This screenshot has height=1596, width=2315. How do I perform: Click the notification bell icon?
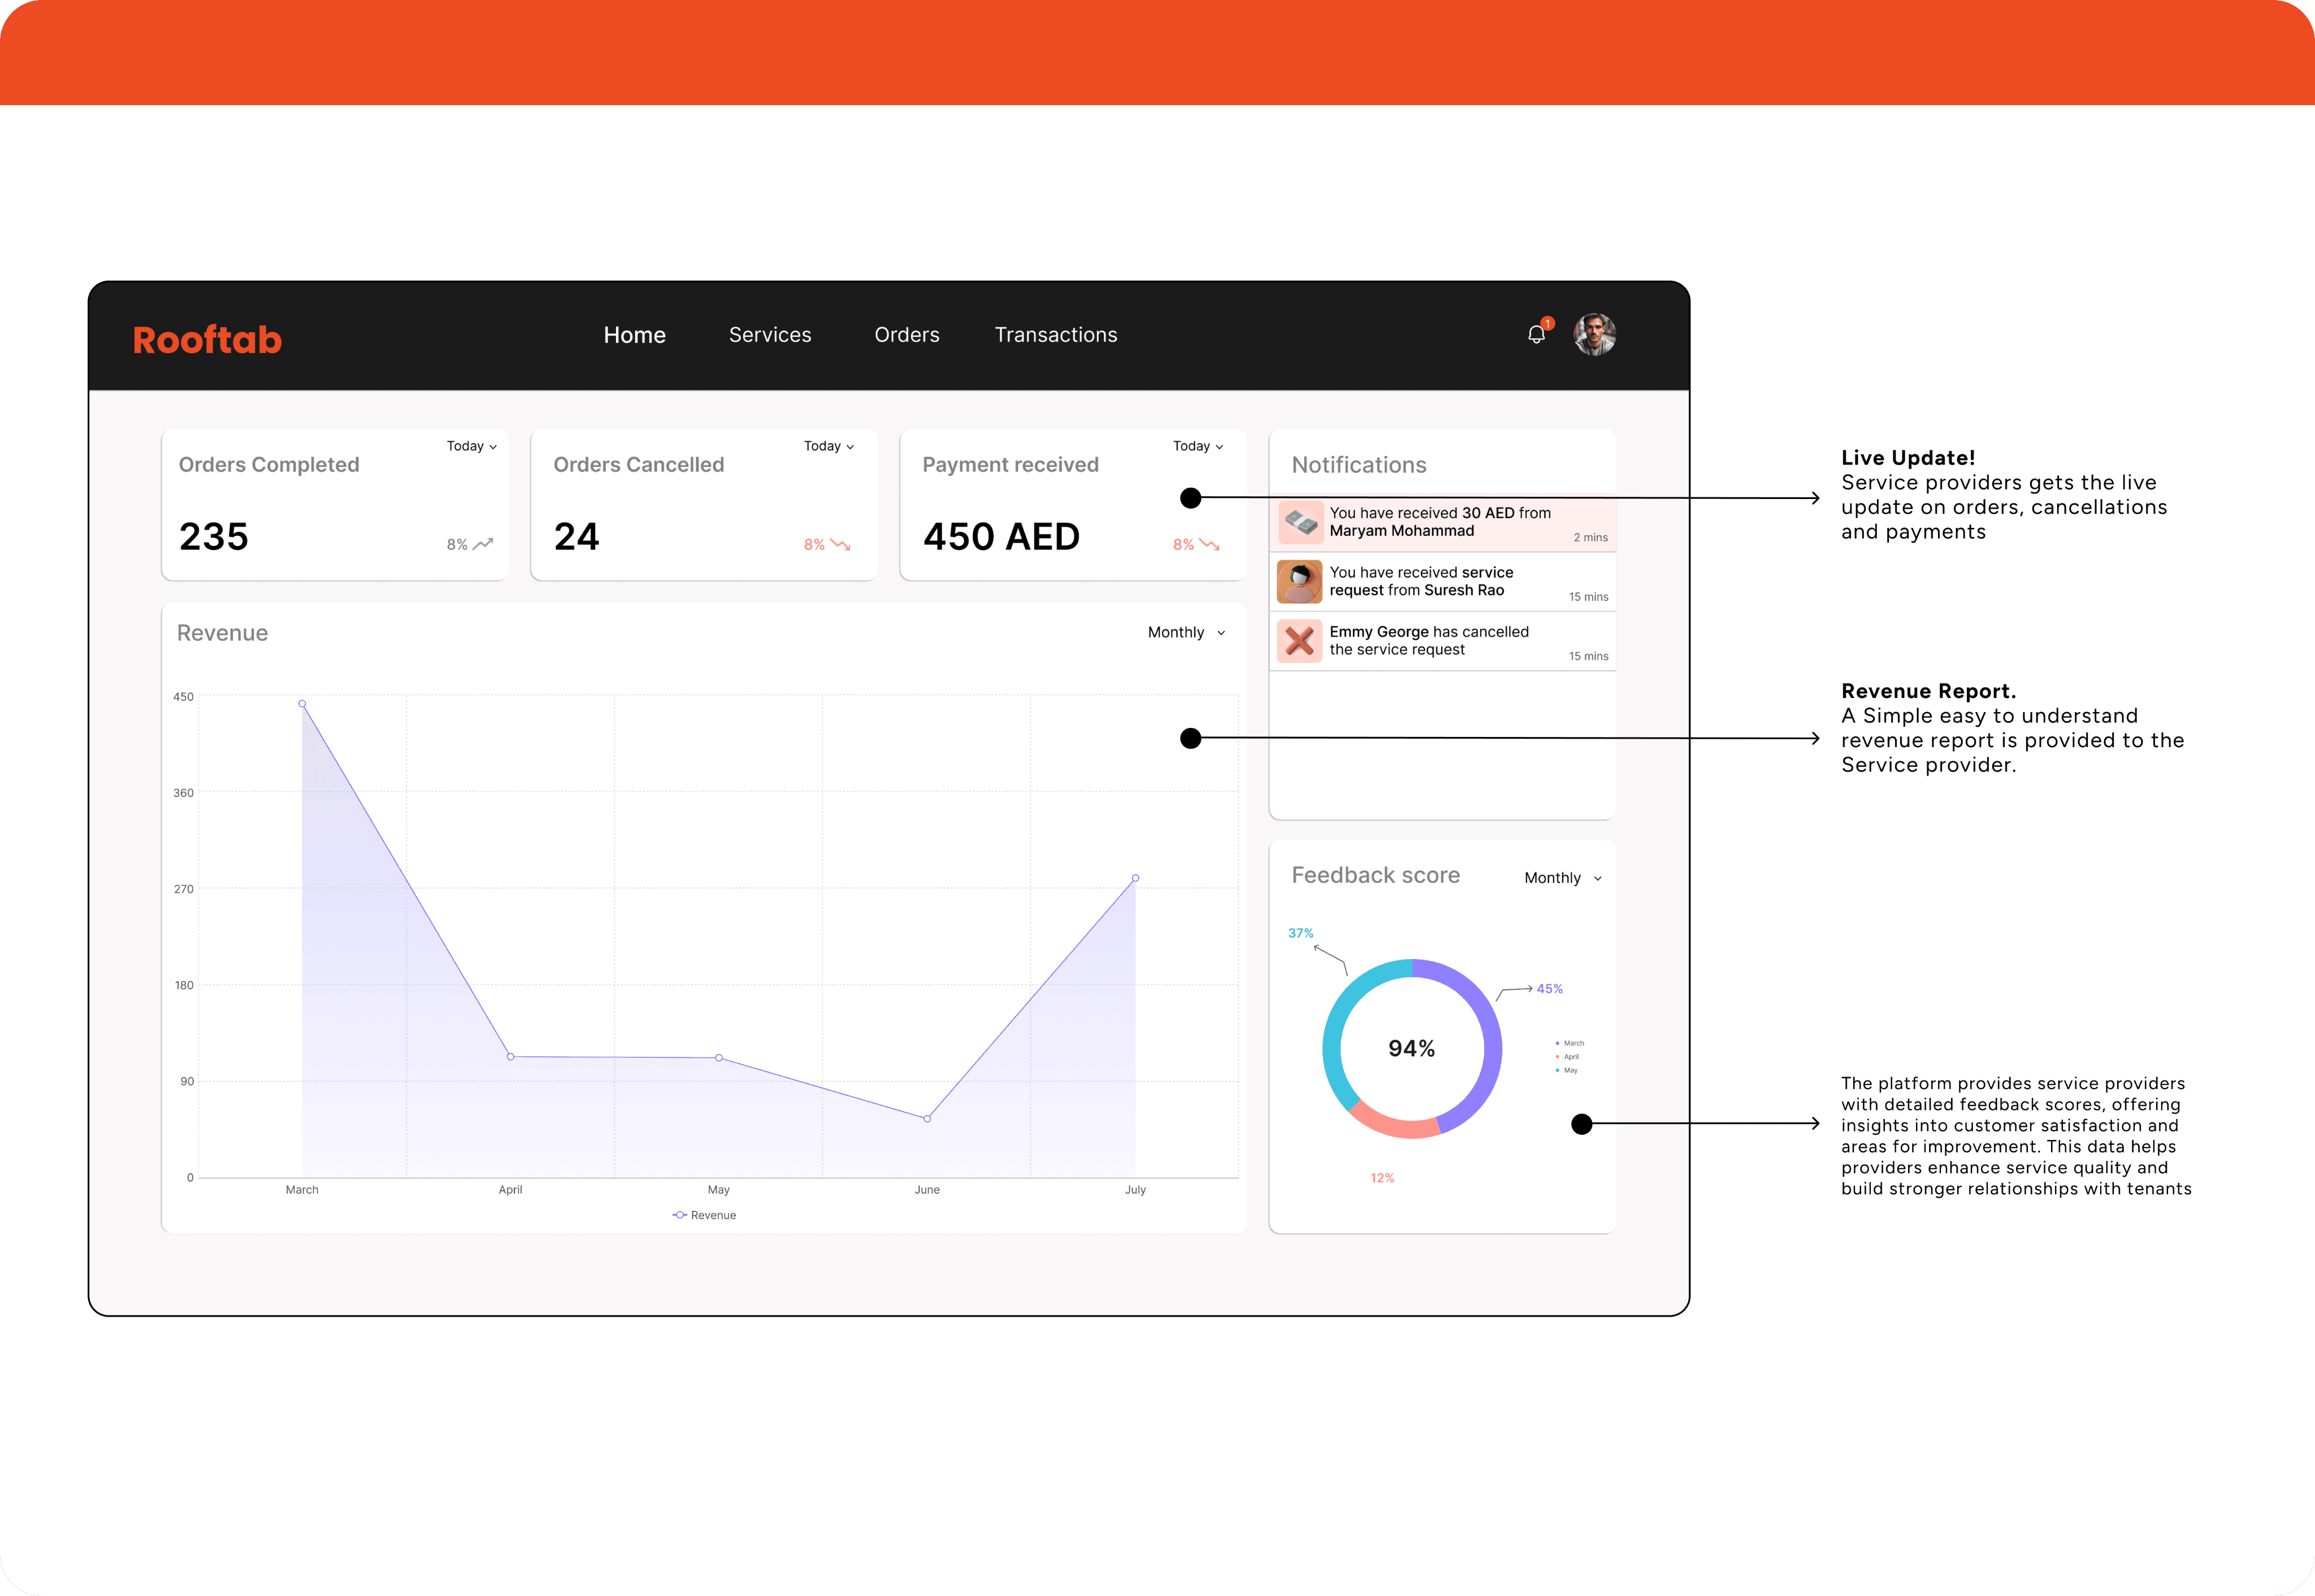[x=1536, y=335]
